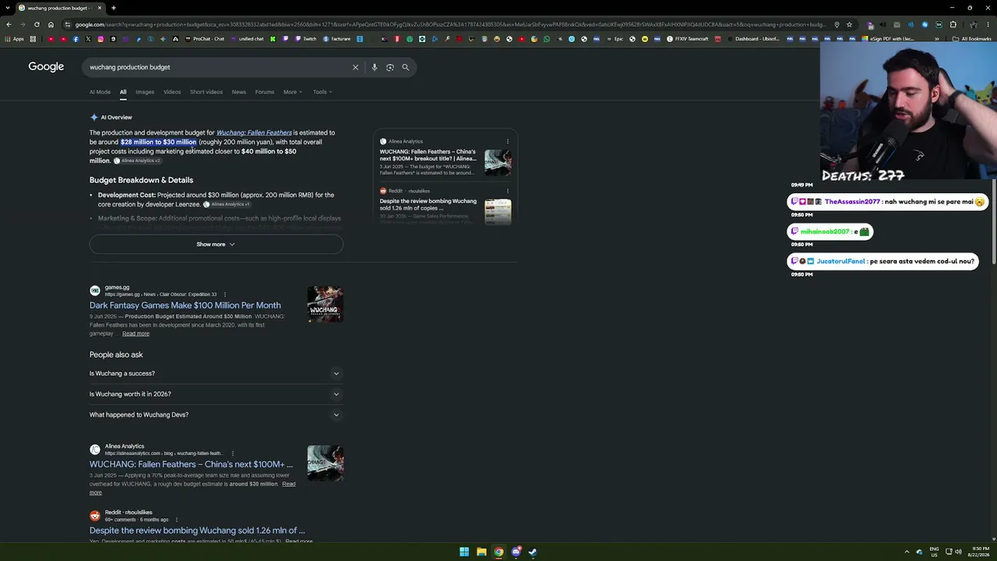997x561 pixels.
Task: Open a new browser tab
Action: (x=113, y=8)
